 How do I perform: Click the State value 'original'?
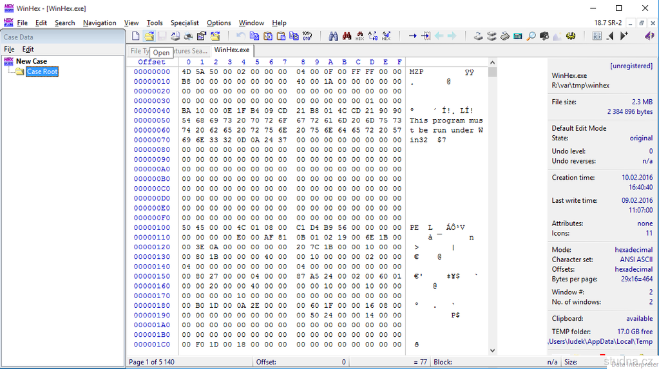point(641,138)
